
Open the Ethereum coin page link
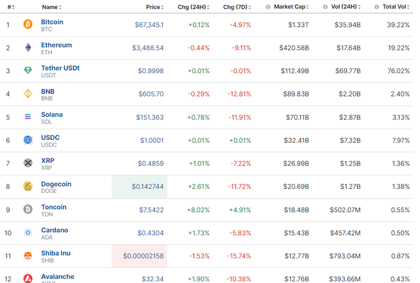coord(57,45)
